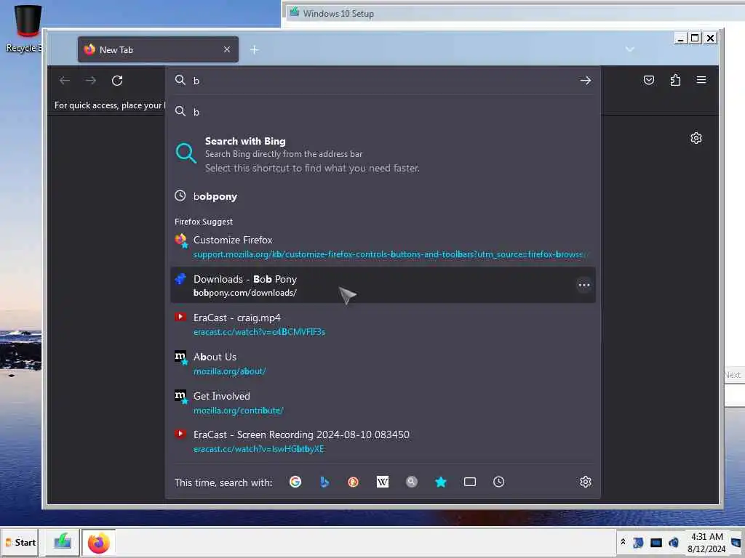
Task: Open search settings gear in suggestions panel
Action: (x=586, y=482)
